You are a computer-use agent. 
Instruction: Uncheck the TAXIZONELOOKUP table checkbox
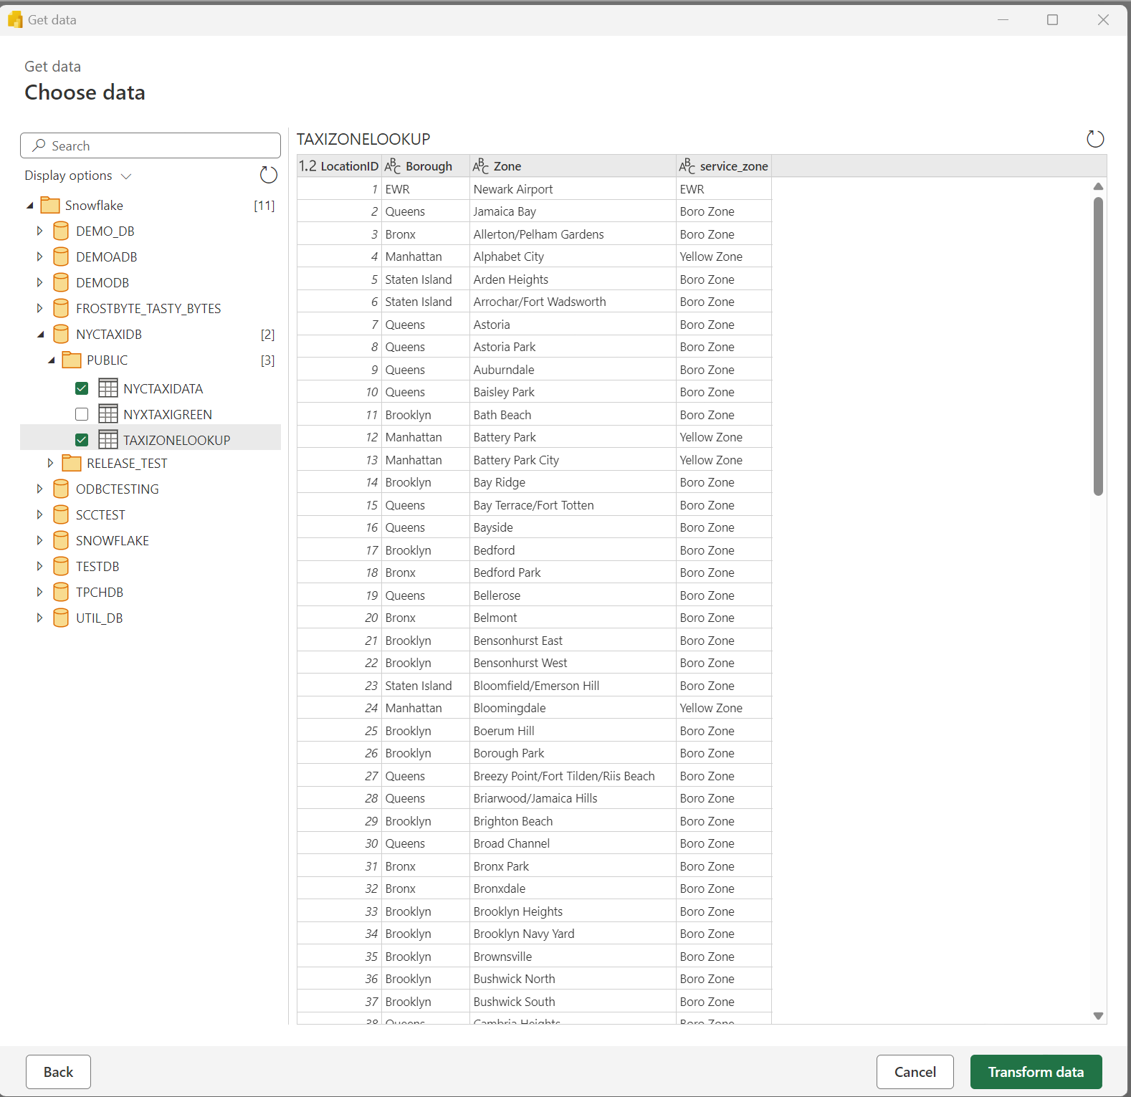(82, 440)
